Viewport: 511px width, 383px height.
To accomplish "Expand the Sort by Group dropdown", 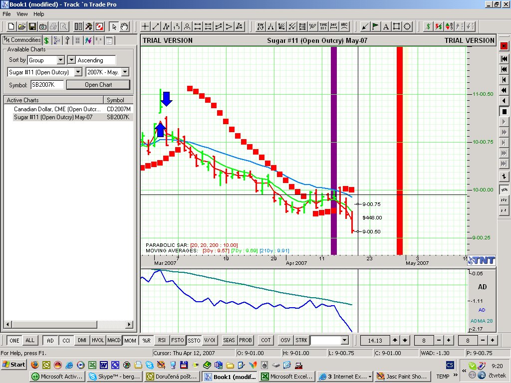I will pyautogui.click(x=60, y=60).
